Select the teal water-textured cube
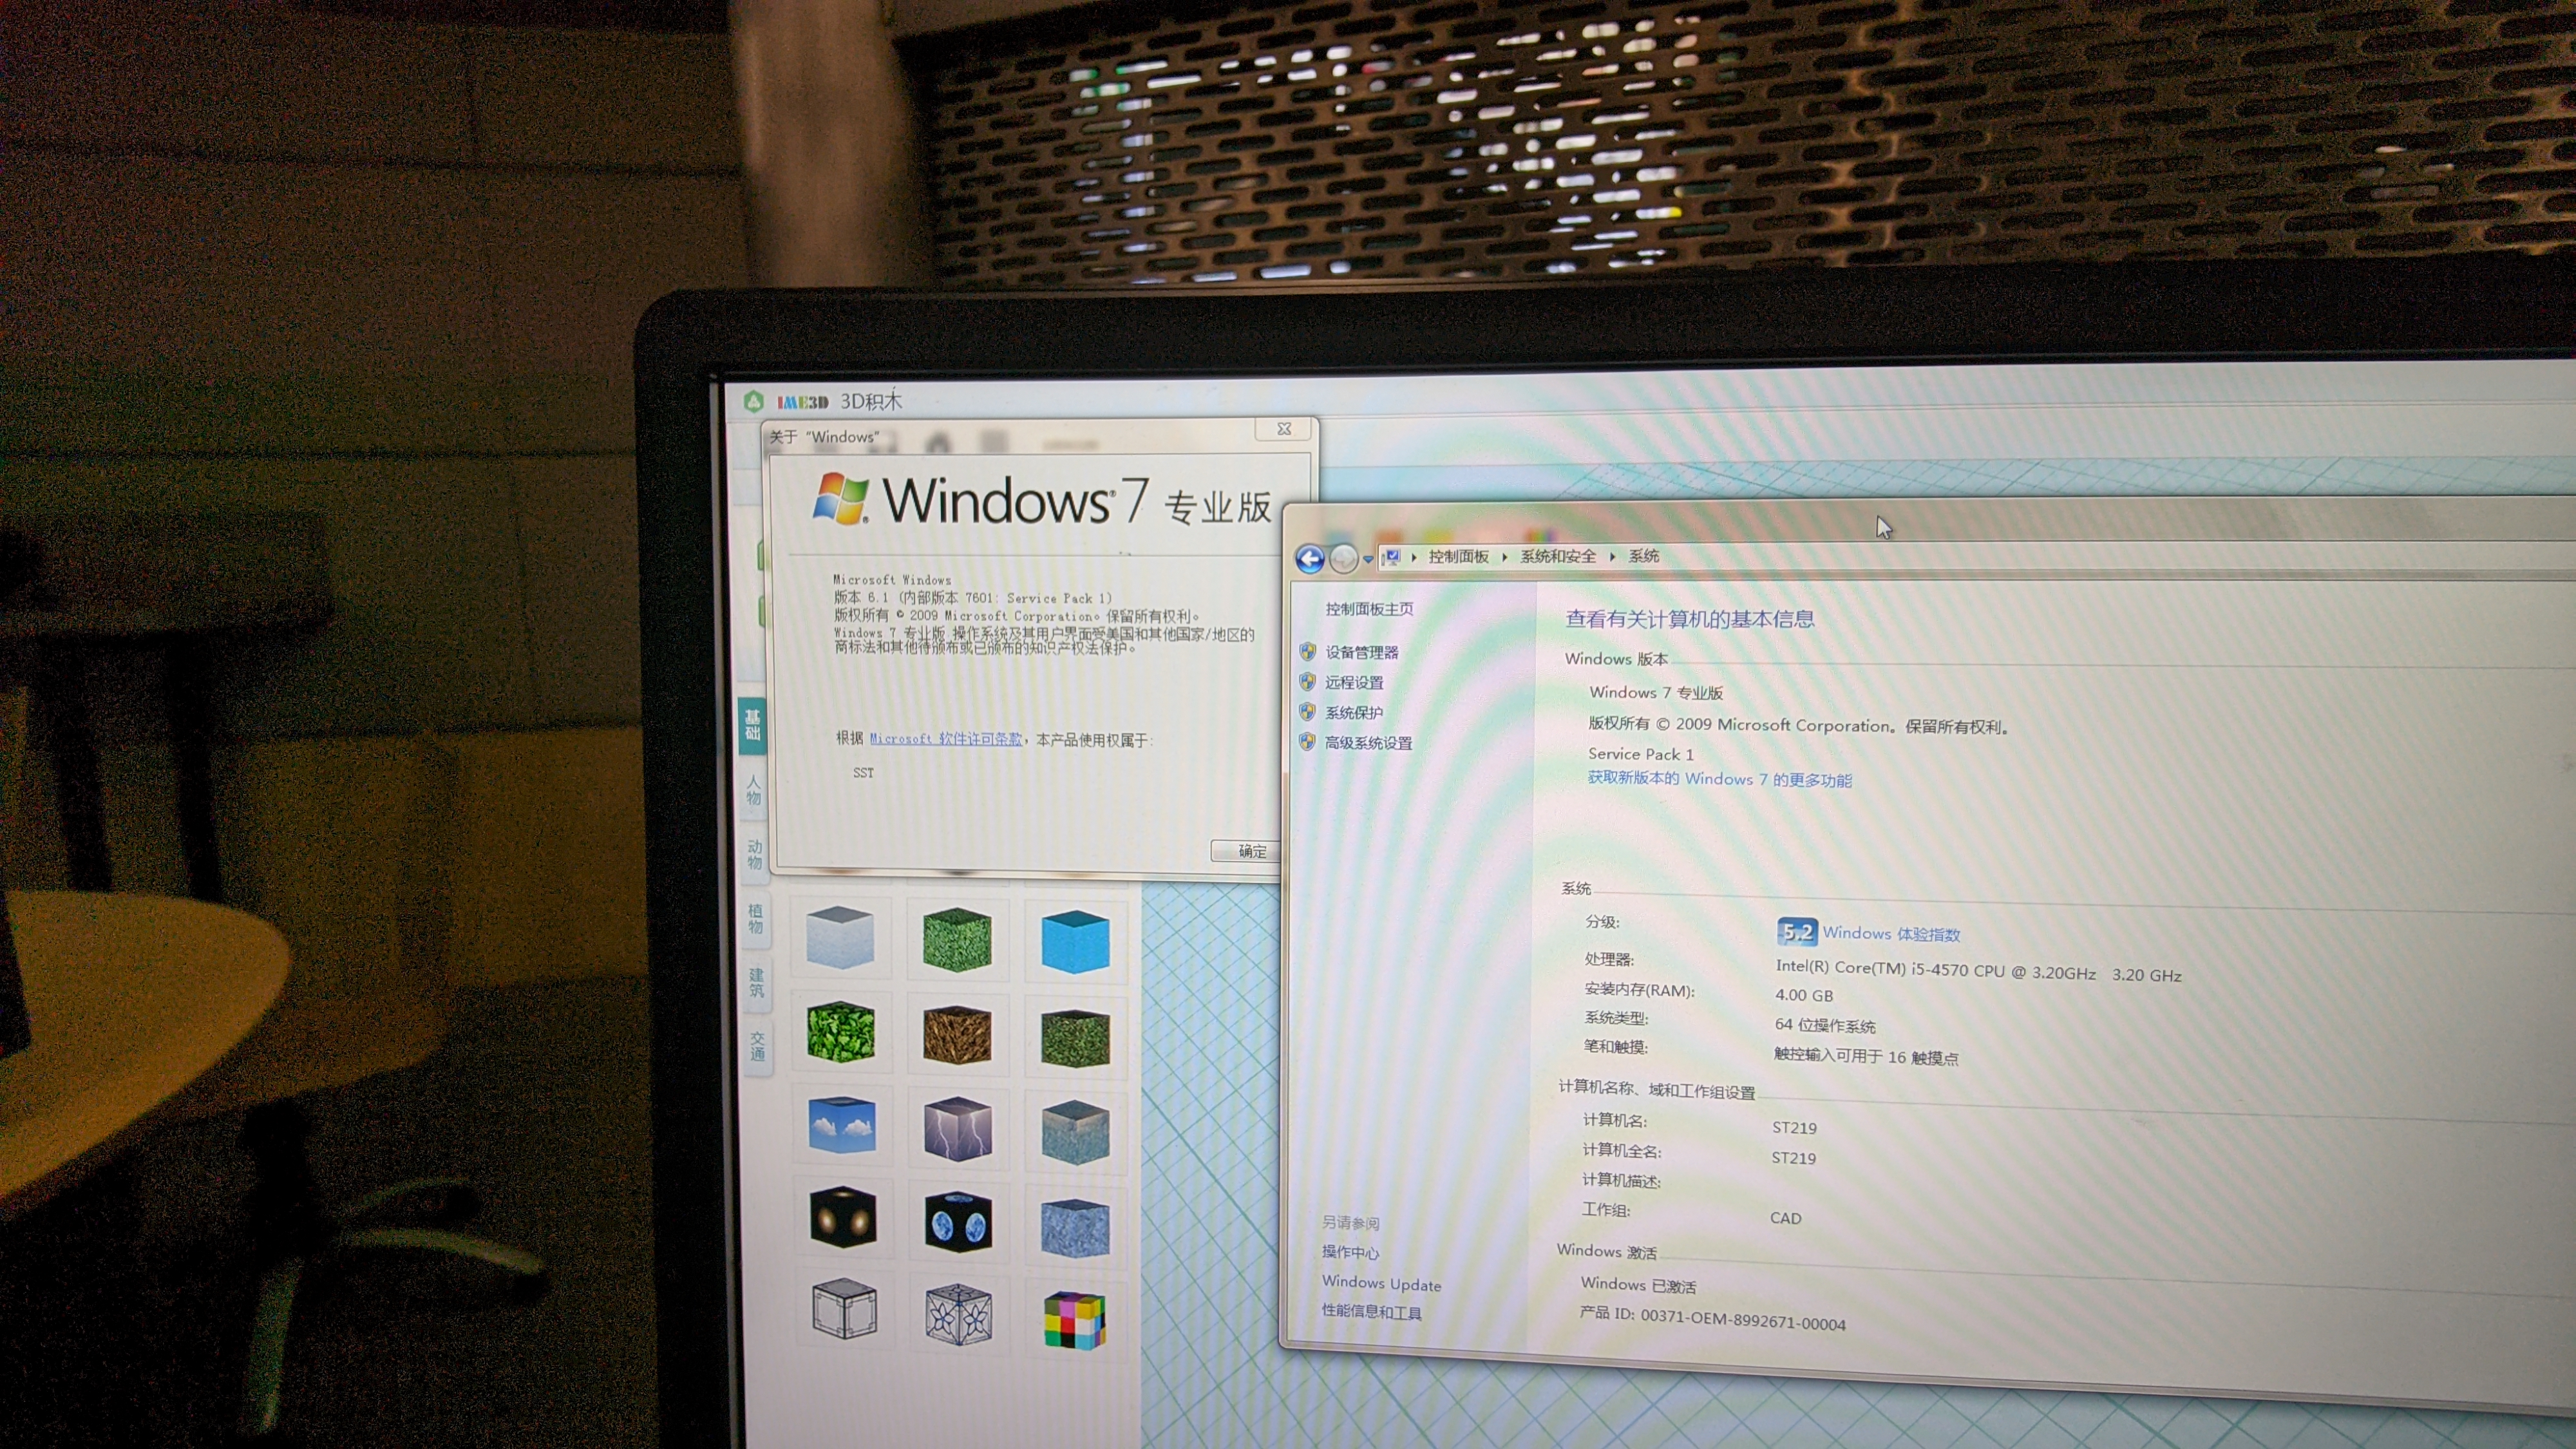This screenshot has height=1449, width=2576. [x=1075, y=1132]
